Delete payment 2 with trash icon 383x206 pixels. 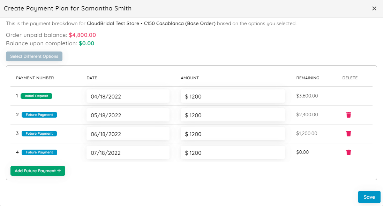pyautogui.click(x=348, y=115)
